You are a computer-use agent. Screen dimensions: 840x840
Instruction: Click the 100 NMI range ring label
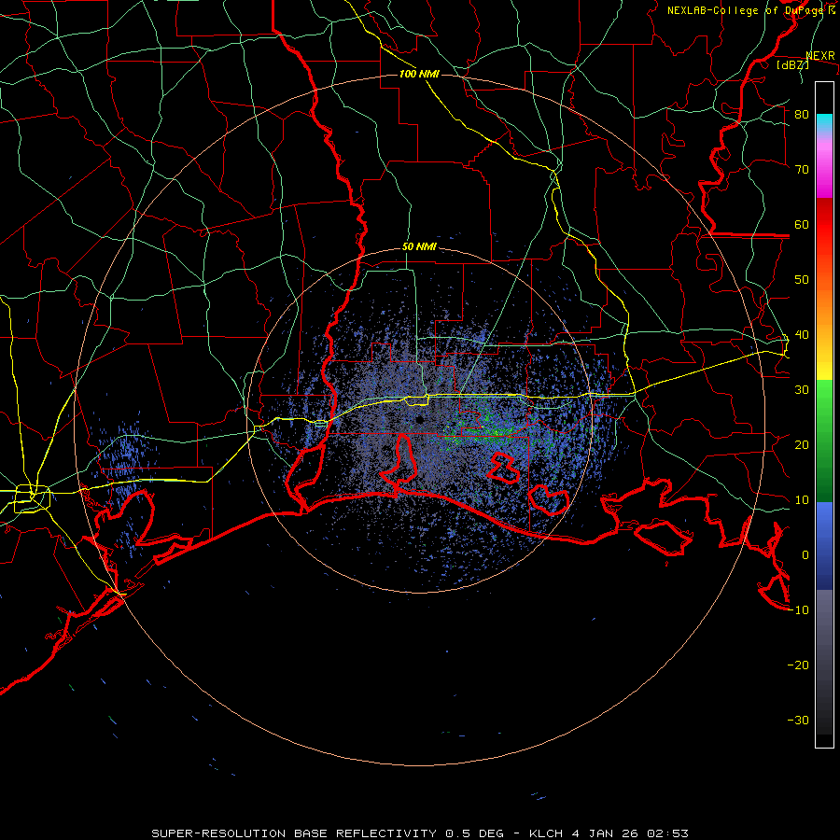point(419,74)
